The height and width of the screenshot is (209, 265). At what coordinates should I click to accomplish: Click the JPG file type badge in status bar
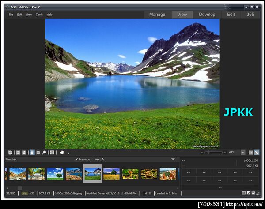[x=25, y=193]
